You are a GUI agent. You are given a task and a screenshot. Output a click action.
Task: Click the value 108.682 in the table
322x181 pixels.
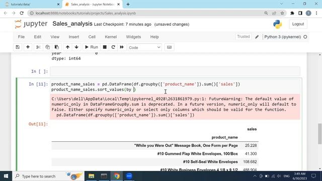pos(250,162)
